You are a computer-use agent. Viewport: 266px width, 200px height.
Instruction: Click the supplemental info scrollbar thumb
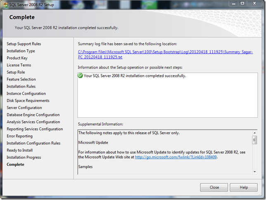pyautogui.click(x=254, y=140)
